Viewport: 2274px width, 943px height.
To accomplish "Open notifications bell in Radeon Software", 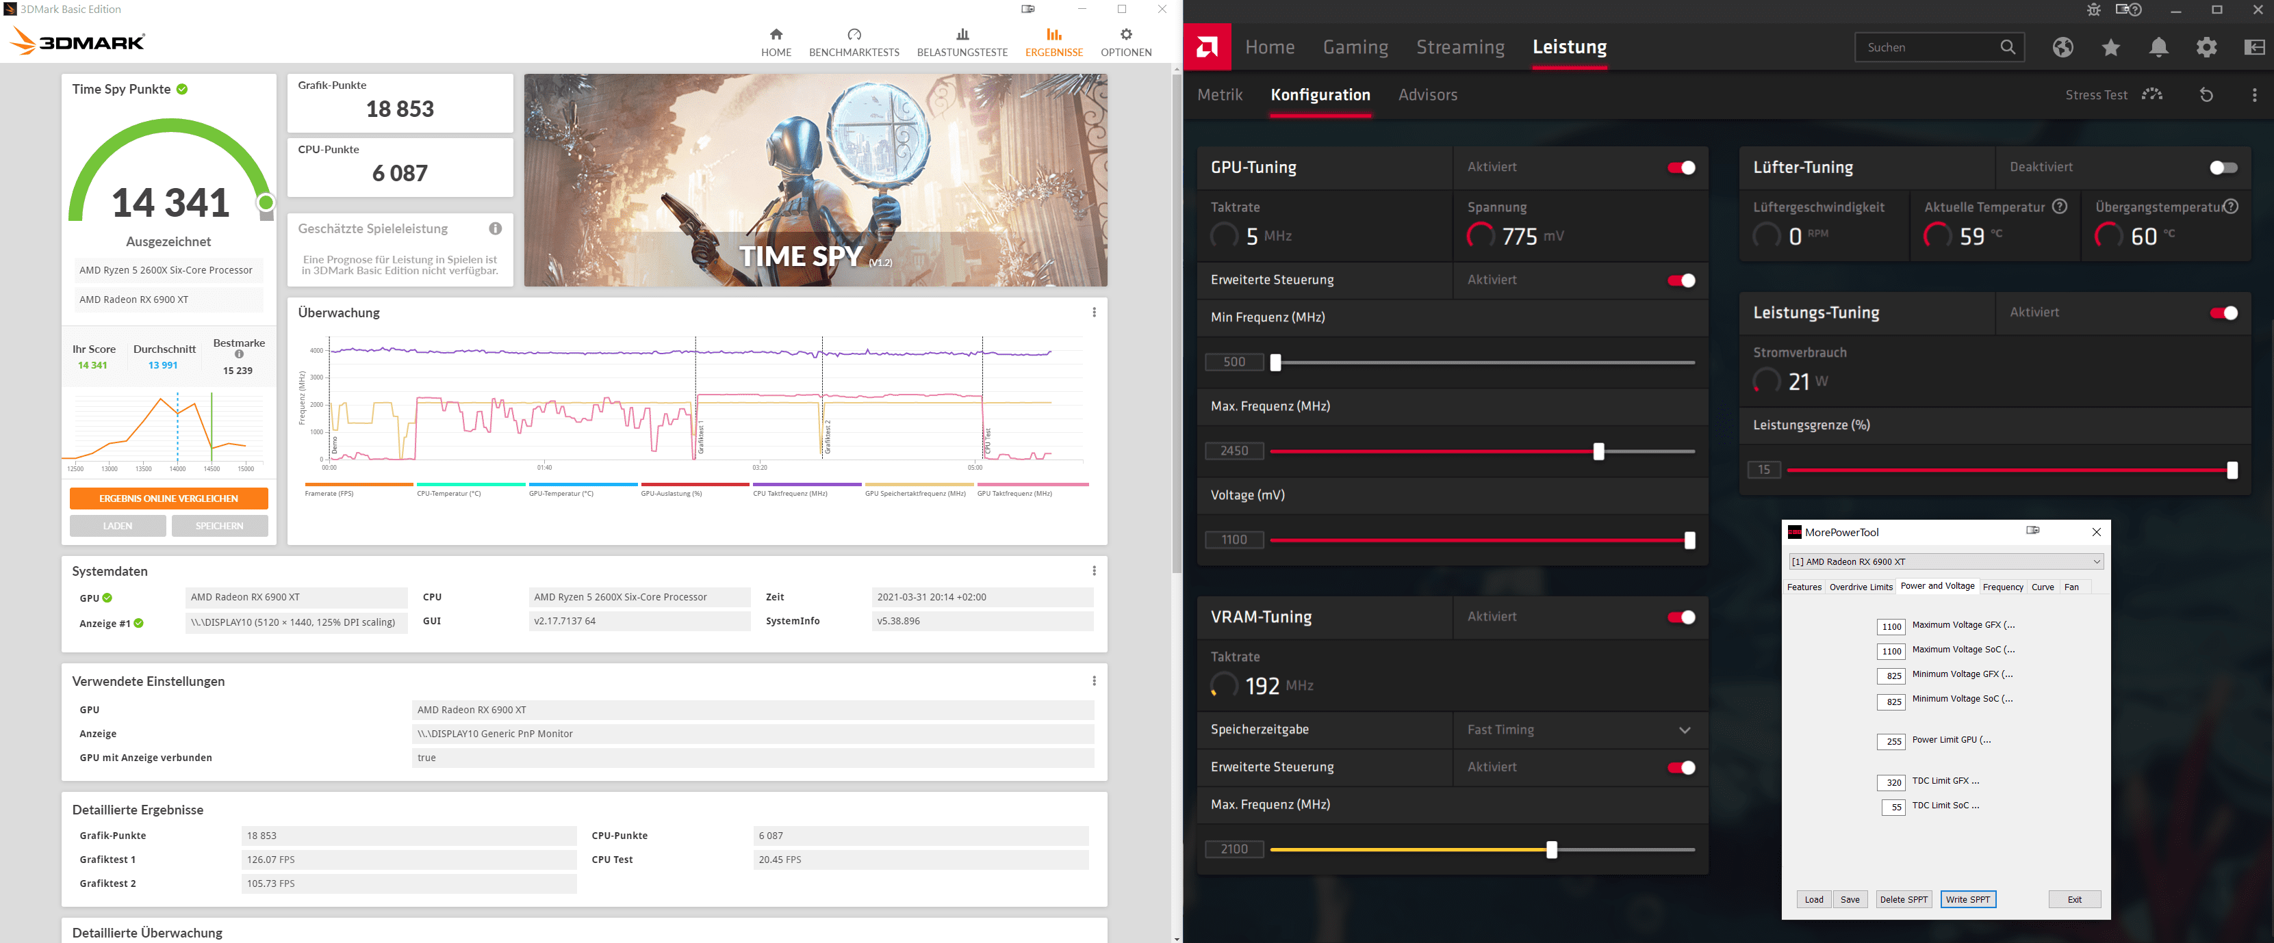I will point(2158,48).
